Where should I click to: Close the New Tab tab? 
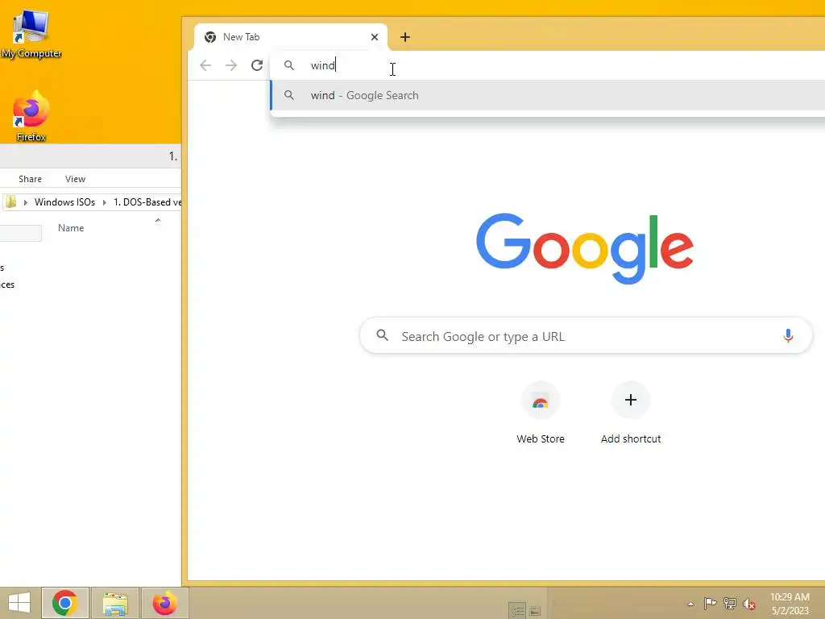375,37
